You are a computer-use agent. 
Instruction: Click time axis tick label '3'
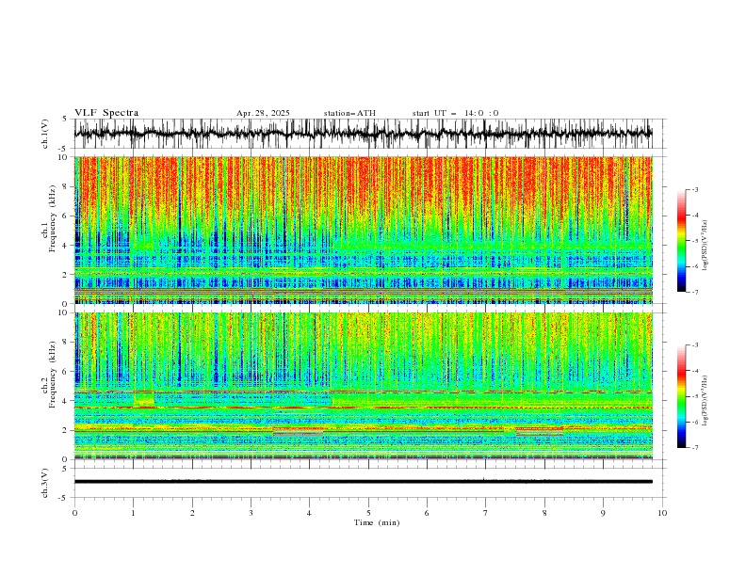coord(251,513)
